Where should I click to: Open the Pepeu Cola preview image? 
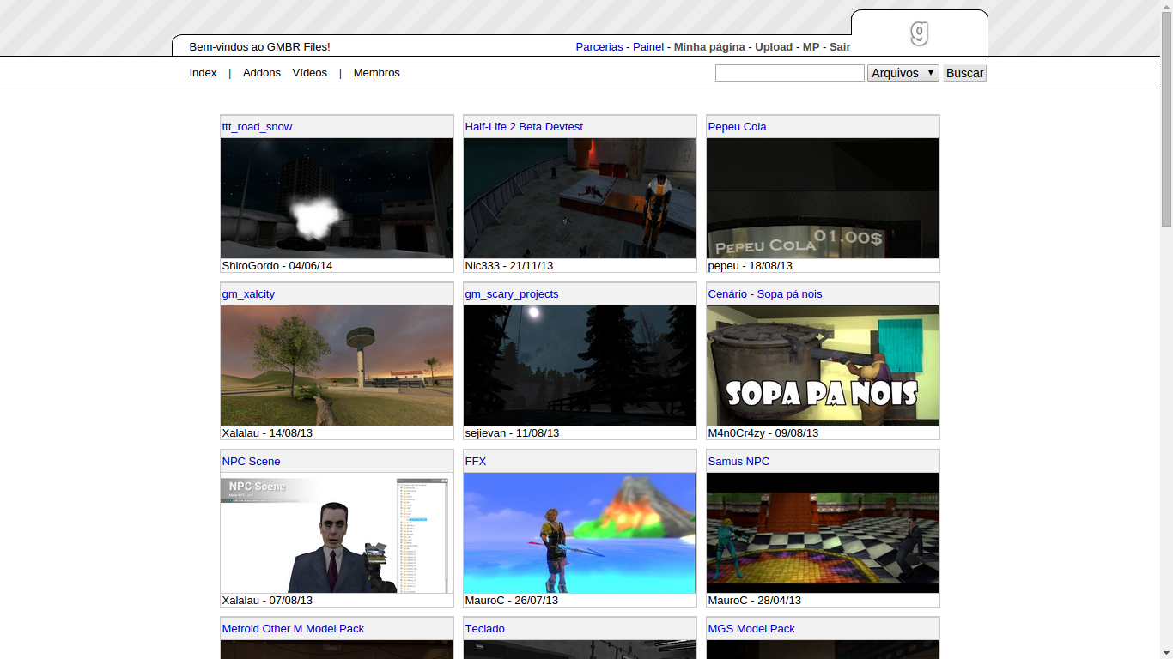(823, 198)
